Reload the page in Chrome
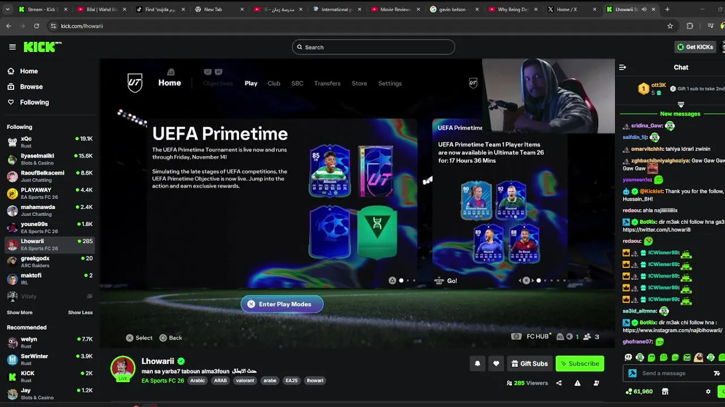 (36, 26)
